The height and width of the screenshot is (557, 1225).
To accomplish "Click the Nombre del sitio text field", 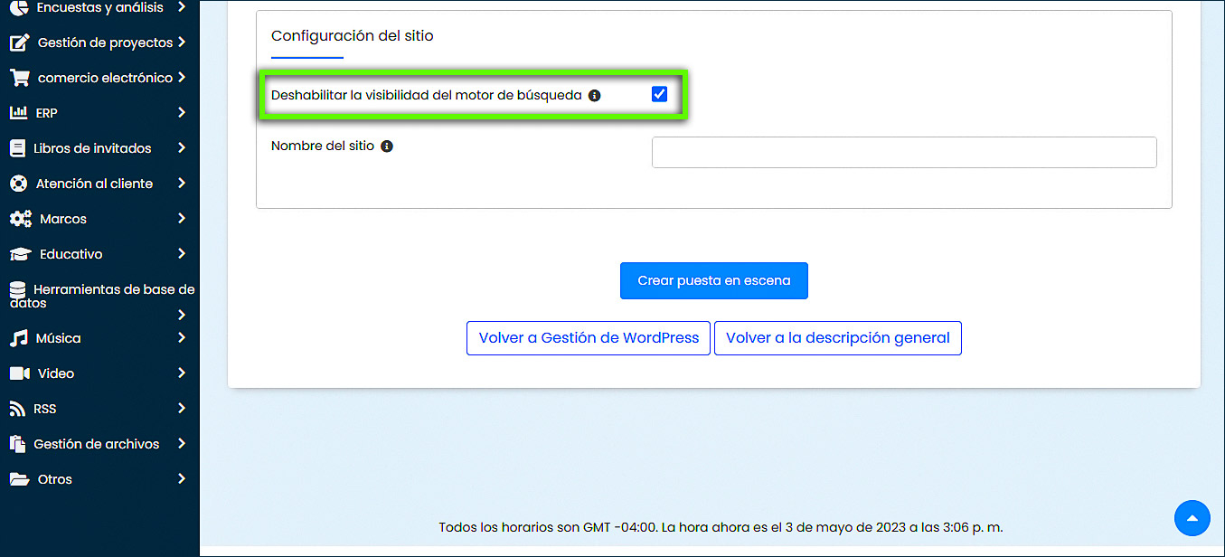I will click(x=903, y=153).
